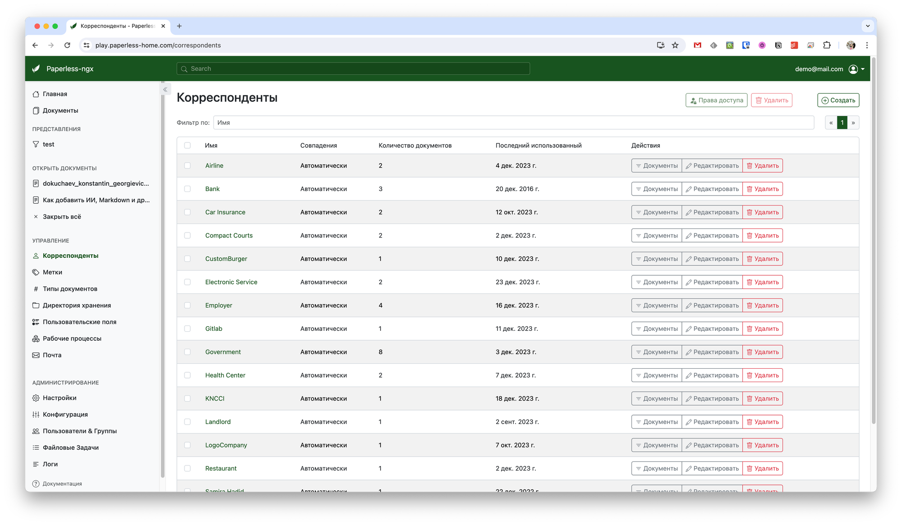Click the Имя name filter field

point(513,123)
